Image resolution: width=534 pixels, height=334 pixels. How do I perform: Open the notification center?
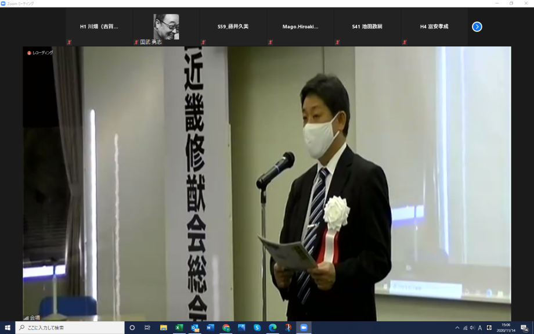[x=524, y=328]
